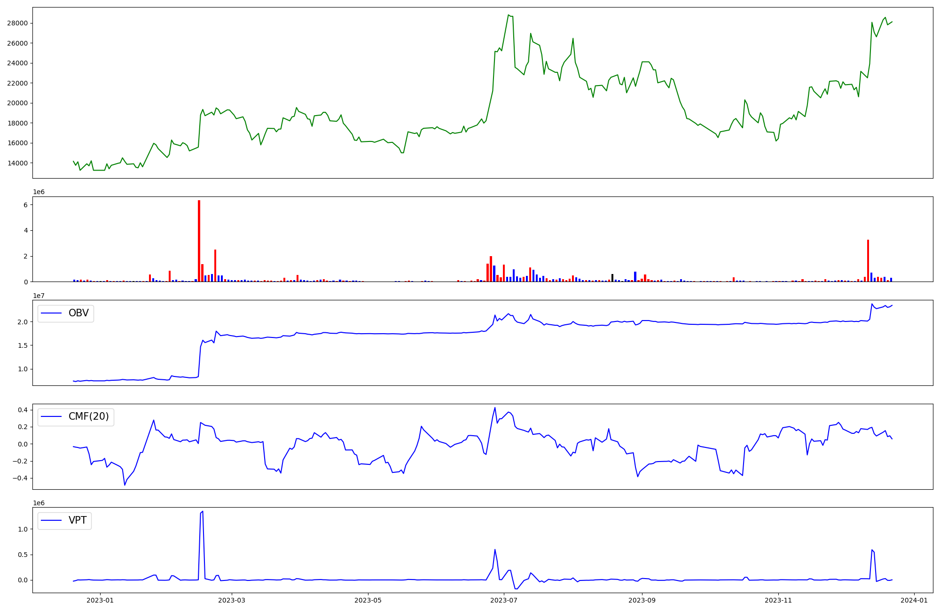
Task: Click the single black volume bar
Action: coord(612,278)
